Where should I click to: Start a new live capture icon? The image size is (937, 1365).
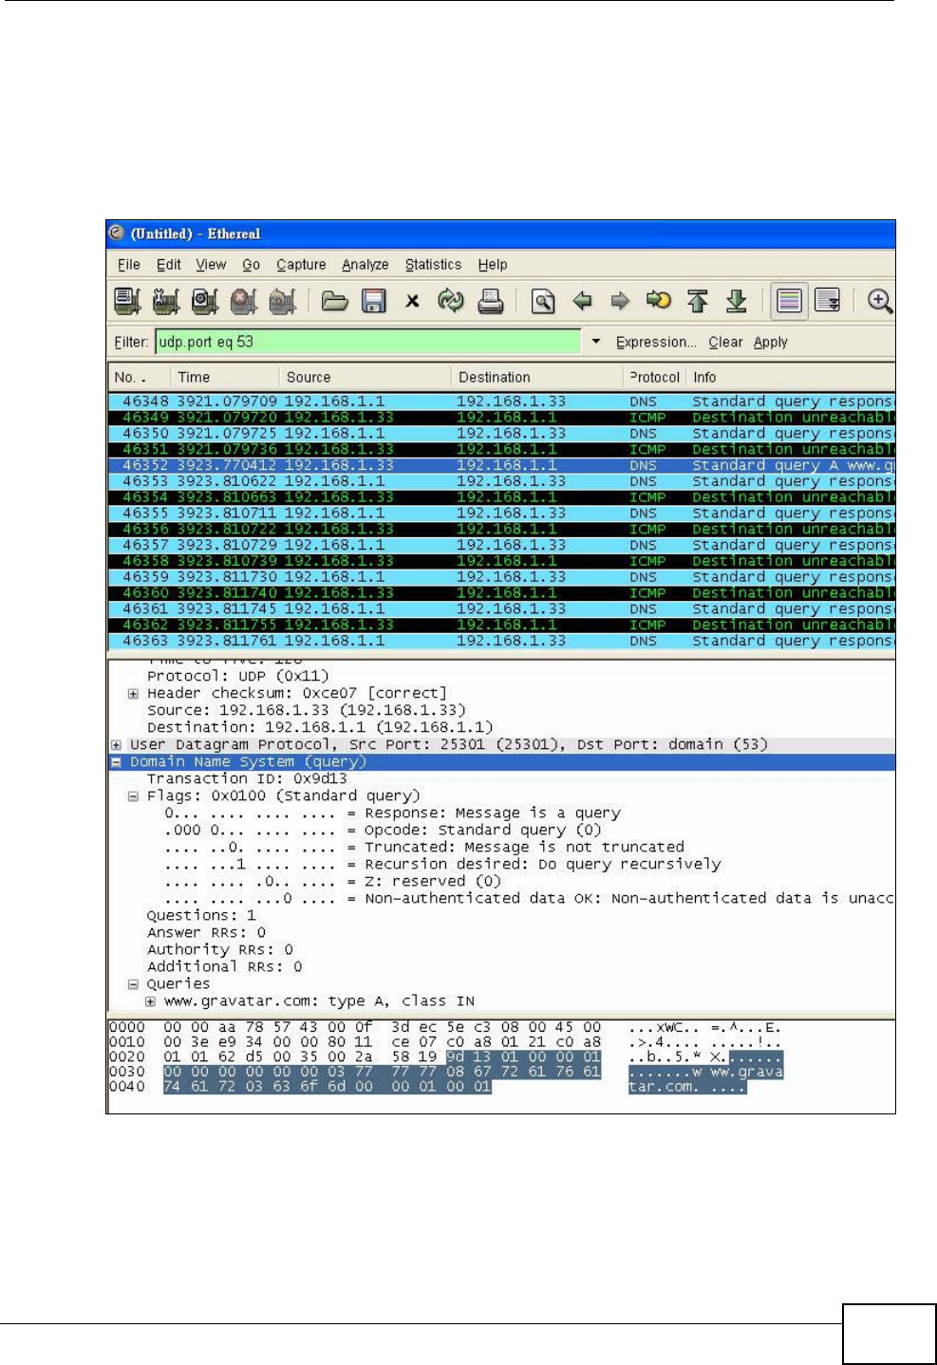[205, 302]
